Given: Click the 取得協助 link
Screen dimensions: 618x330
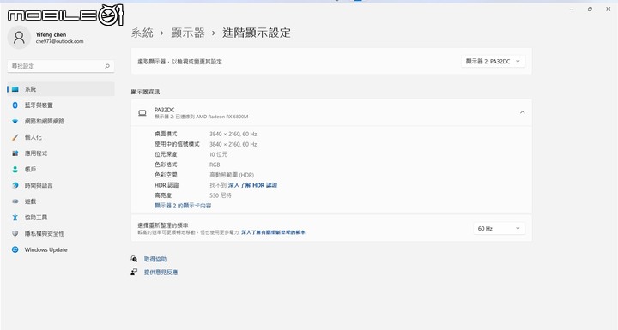Looking at the screenshot, I should click(x=155, y=259).
